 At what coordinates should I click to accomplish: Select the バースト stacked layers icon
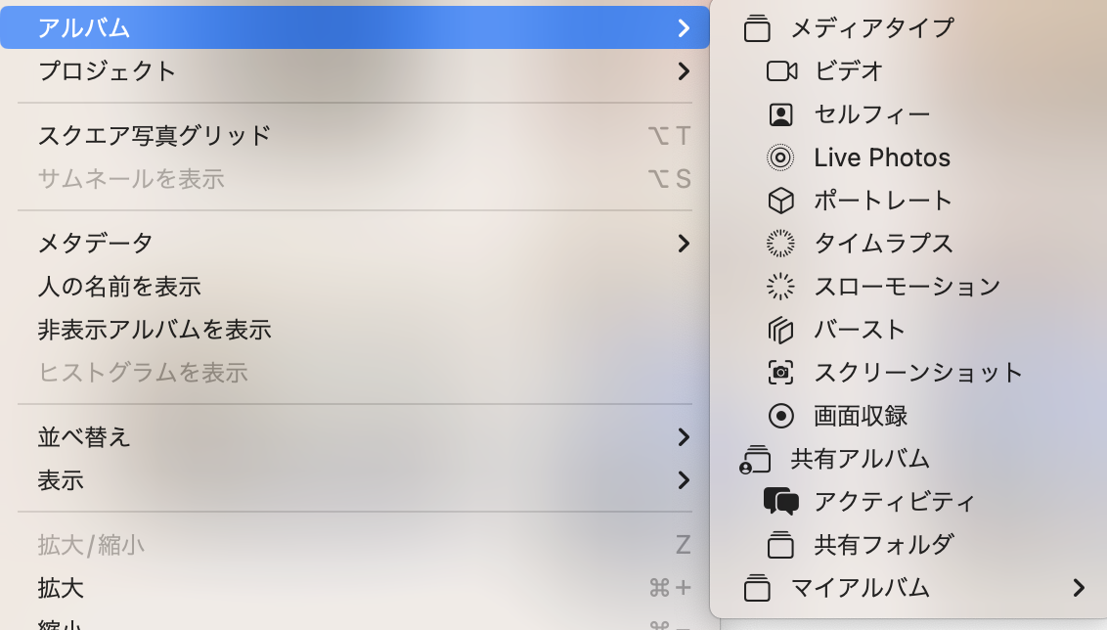[780, 330]
